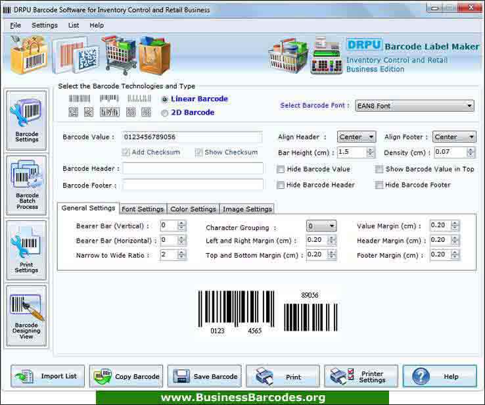Click the barcode and QR label banner icon
The image size is (485, 405).
[x=76, y=56]
